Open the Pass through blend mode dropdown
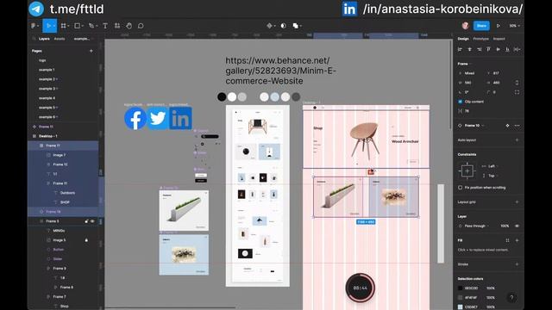Screen dimensions: 552x310 476,226
